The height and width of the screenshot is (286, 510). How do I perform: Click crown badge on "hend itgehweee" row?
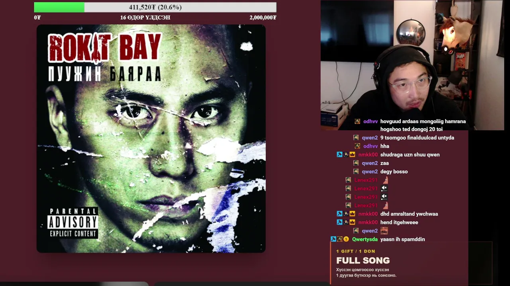[x=352, y=222]
